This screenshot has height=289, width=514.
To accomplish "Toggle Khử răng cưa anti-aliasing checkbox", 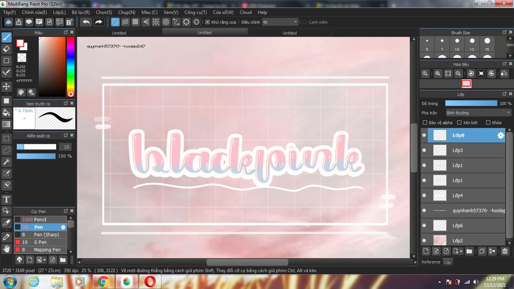I will coord(207,22).
